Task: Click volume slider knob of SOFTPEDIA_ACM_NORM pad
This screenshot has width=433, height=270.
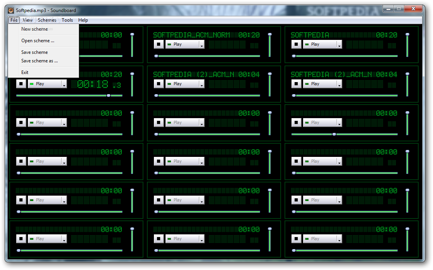Action: pyautogui.click(x=270, y=34)
